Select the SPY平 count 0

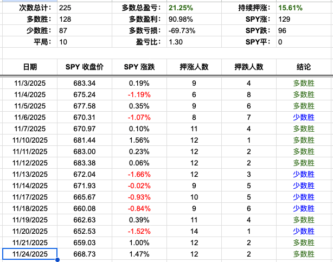305,42
